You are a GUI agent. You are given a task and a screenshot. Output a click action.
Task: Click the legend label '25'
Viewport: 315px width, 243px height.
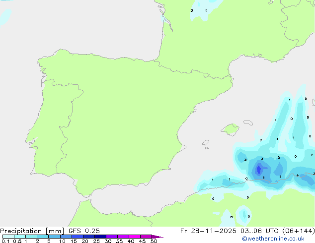[x=96, y=241]
